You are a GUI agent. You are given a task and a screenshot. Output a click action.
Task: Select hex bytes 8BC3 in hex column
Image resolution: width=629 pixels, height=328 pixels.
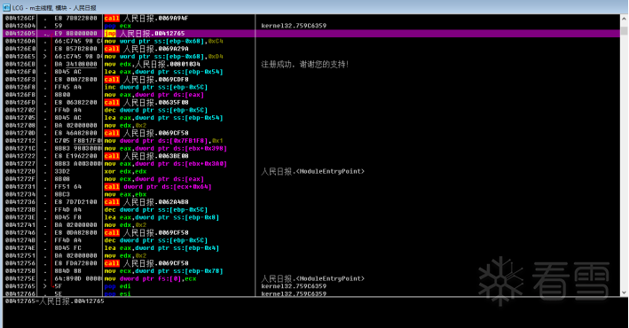[x=62, y=194]
